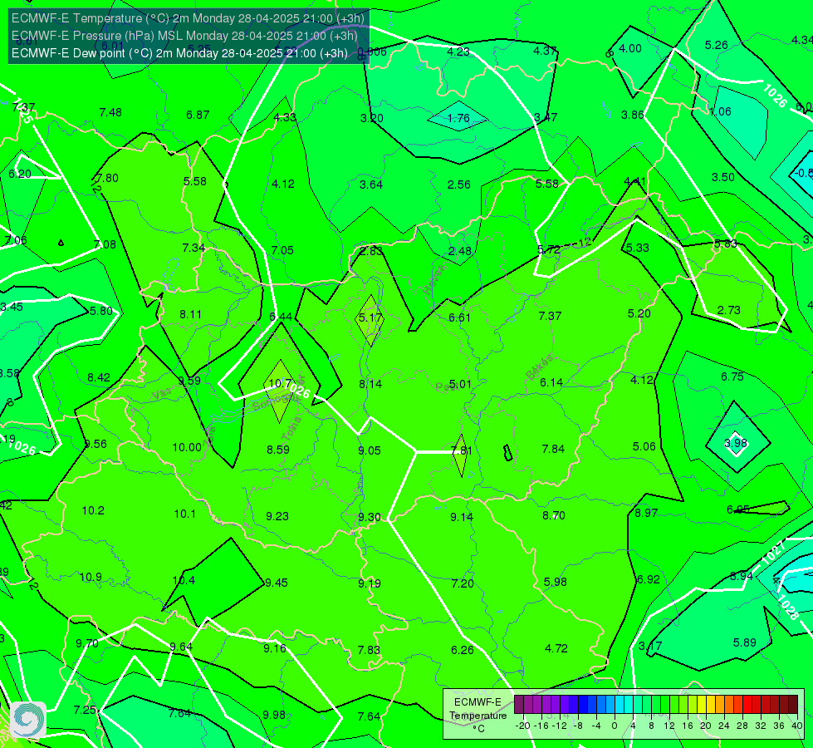Select the ECMWF-E Pressure MSL layer label
Viewport: 813px width, 748px height.
coord(184,36)
